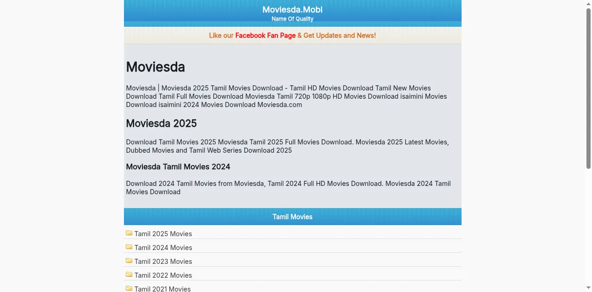Click the Moviesda main heading

(x=155, y=67)
